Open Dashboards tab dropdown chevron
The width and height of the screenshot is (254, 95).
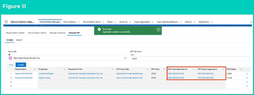click(x=211, y=22)
